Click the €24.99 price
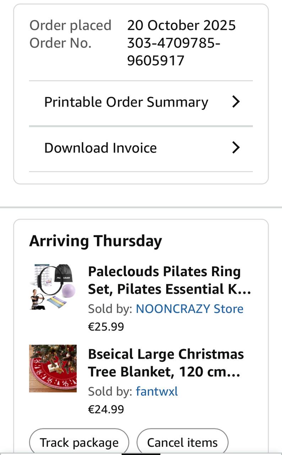The image size is (282, 455). (106, 409)
